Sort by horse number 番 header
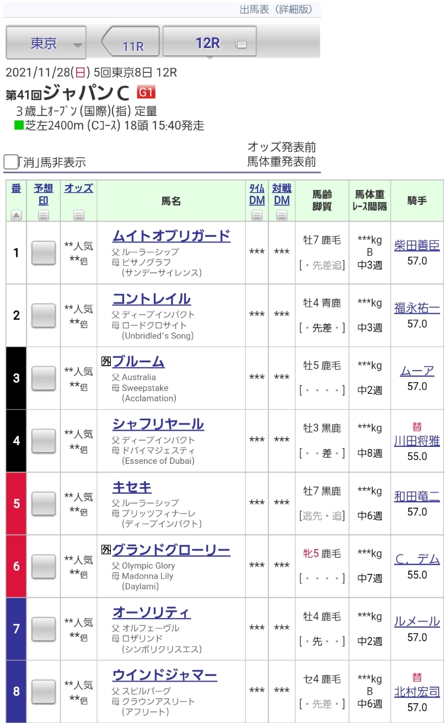The width and height of the screenshot is (444, 723). (x=16, y=188)
